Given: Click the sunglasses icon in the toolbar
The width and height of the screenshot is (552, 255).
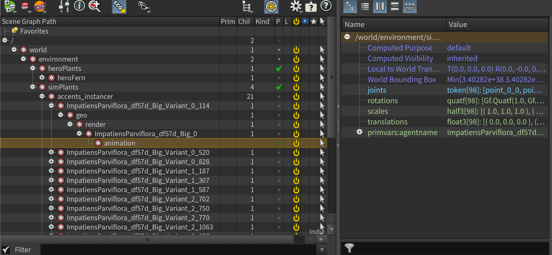Looking at the screenshot, I should 143,6.
